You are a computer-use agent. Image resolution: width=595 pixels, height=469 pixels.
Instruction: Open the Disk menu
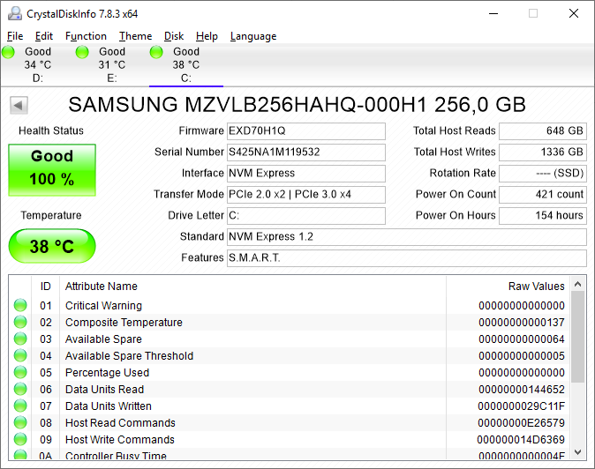(x=174, y=36)
